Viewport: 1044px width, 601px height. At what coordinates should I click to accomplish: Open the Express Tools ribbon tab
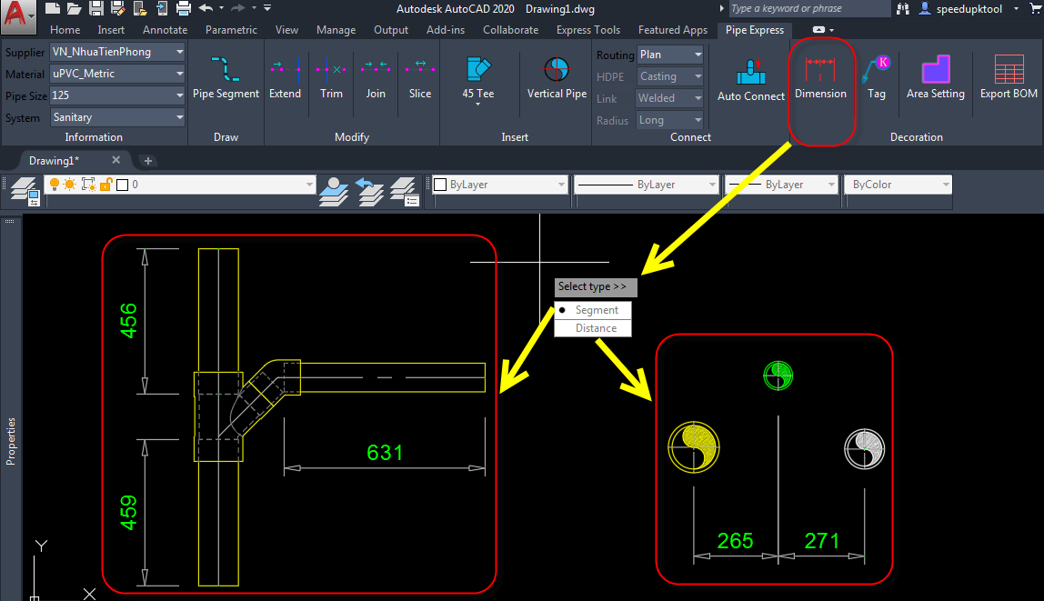pos(587,30)
